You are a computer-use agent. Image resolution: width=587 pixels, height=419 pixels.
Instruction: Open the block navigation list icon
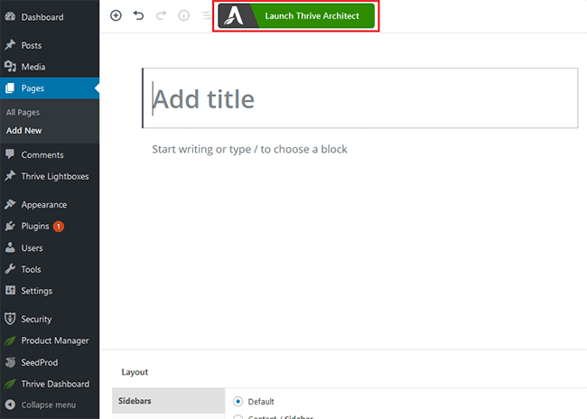tap(206, 15)
